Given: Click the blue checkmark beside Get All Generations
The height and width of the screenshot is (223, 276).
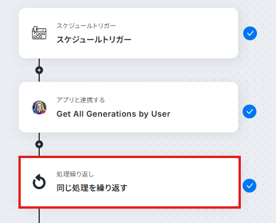Looking at the screenshot, I should [x=249, y=111].
